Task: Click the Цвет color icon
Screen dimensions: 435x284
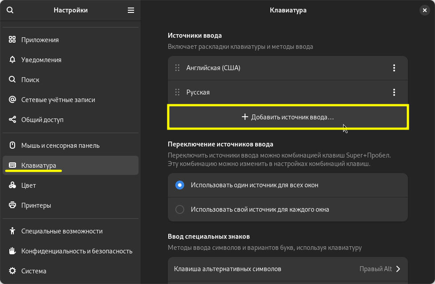Action: (12, 185)
